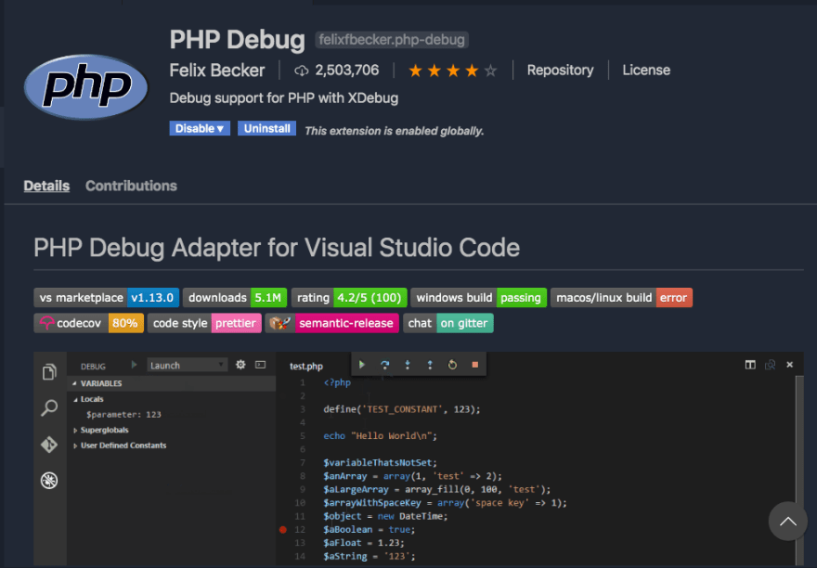Viewport: 817px width, 568px height.
Task: Click vs marketplace v1.13.0 badge
Action: point(106,298)
